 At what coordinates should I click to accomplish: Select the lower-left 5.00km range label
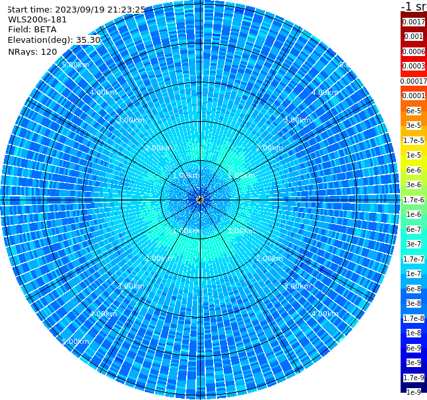tap(75, 341)
